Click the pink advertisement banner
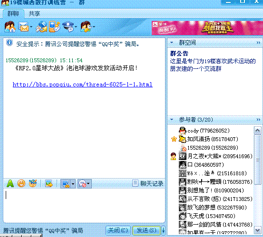 (207, 28)
